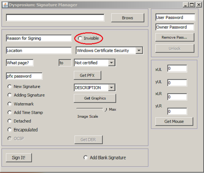The image size is (204, 173).
Task: Click the Get Graphics button
Action: pyautogui.click(x=95, y=98)
